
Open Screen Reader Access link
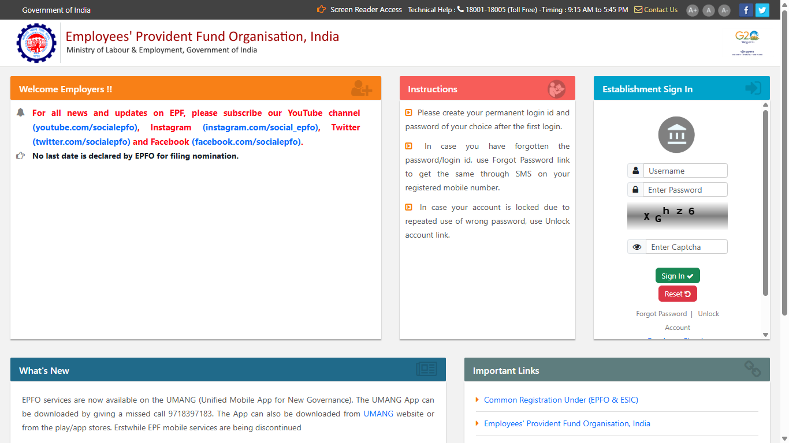(366, 10)
